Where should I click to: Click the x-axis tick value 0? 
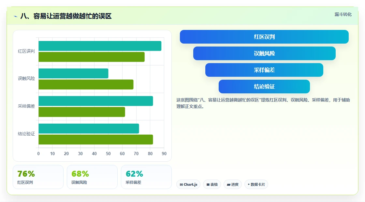(38, 154)
